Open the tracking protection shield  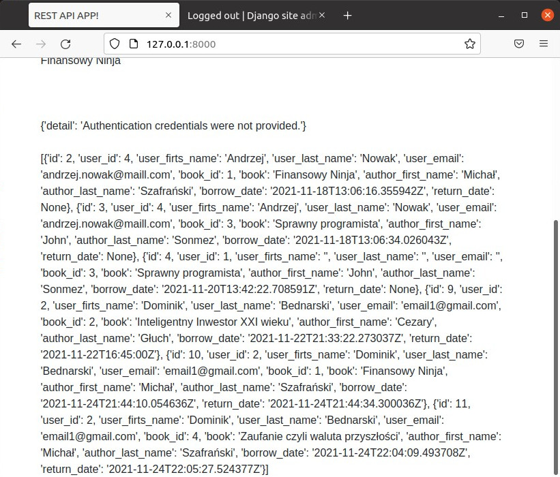tap(115, 44)
